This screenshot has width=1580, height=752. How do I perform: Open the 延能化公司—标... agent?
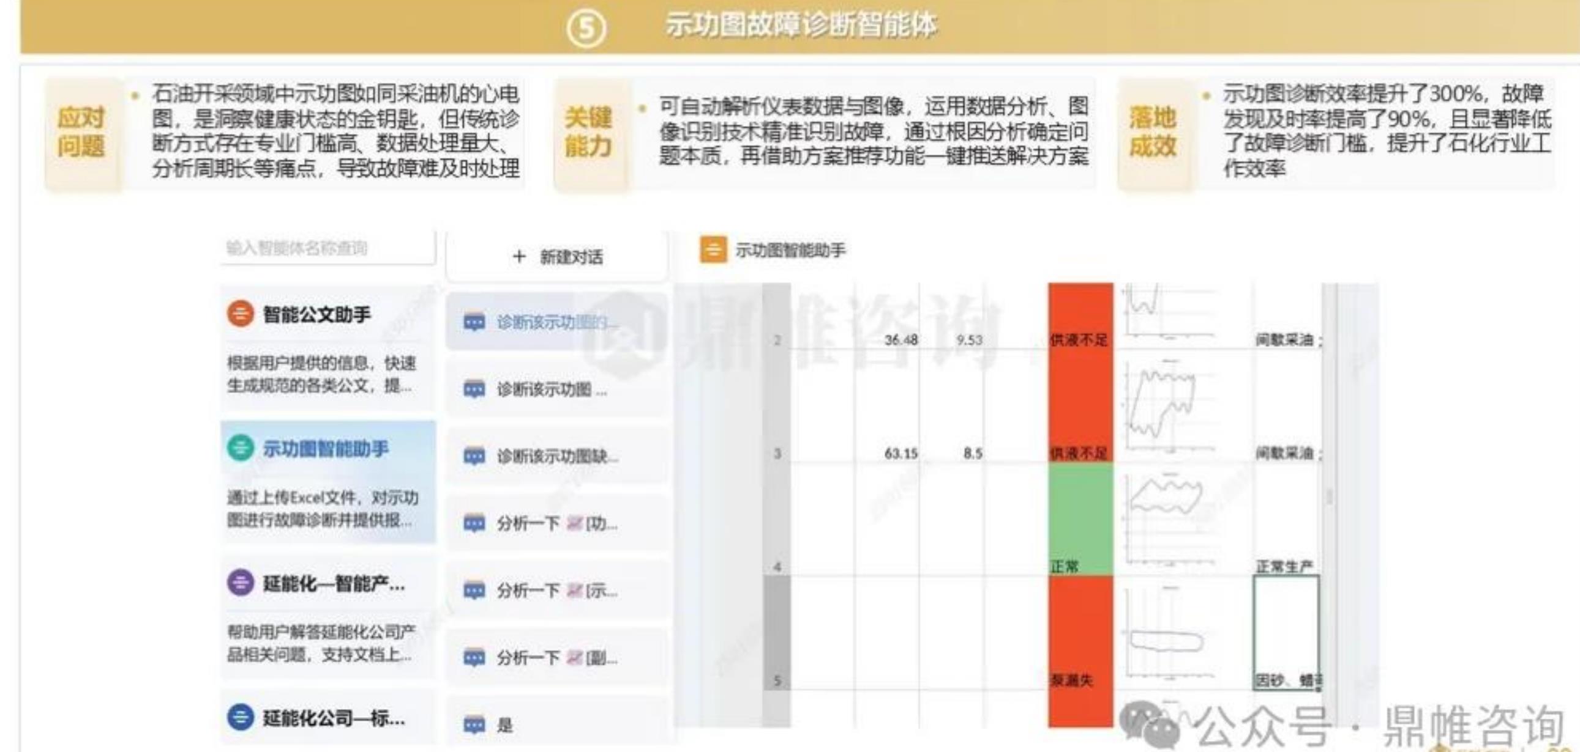(328, 717)
